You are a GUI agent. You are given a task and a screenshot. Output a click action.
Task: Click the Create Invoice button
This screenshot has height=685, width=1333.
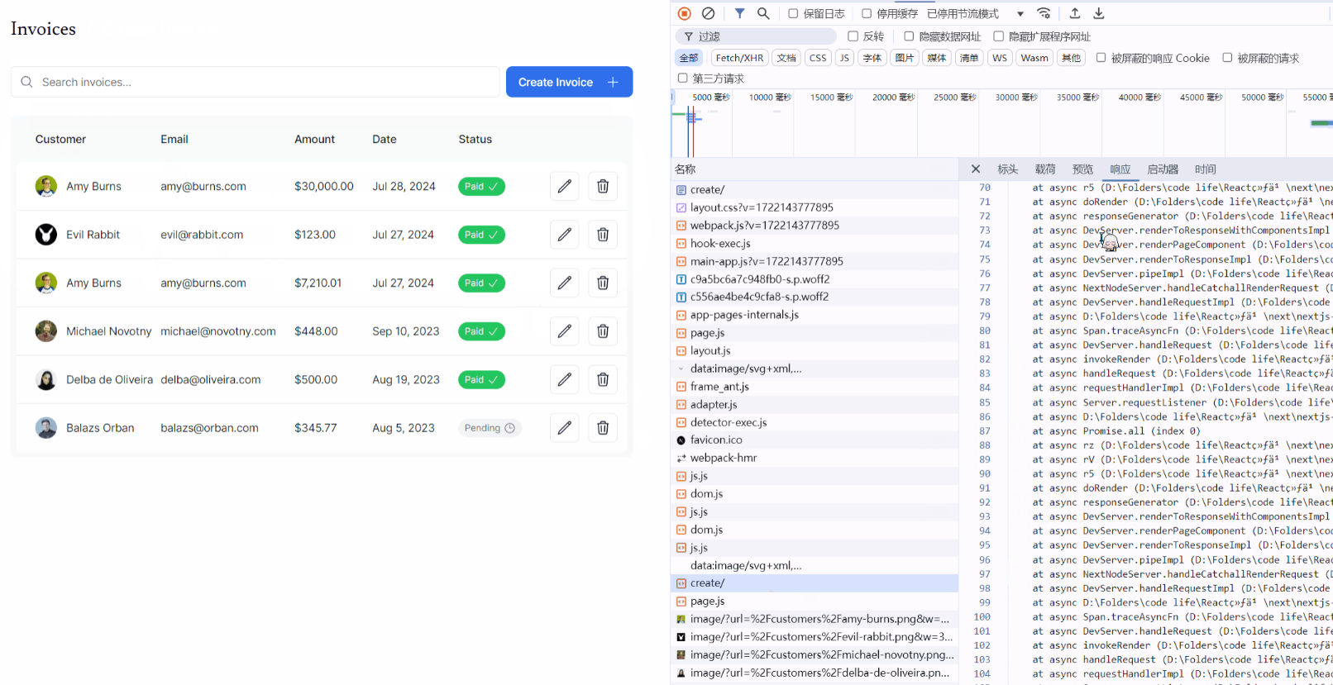click(x=569, y=82)
